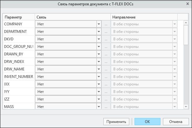Open Направление dropdown in DOC_GROUP_NUM row

(144, 47)
